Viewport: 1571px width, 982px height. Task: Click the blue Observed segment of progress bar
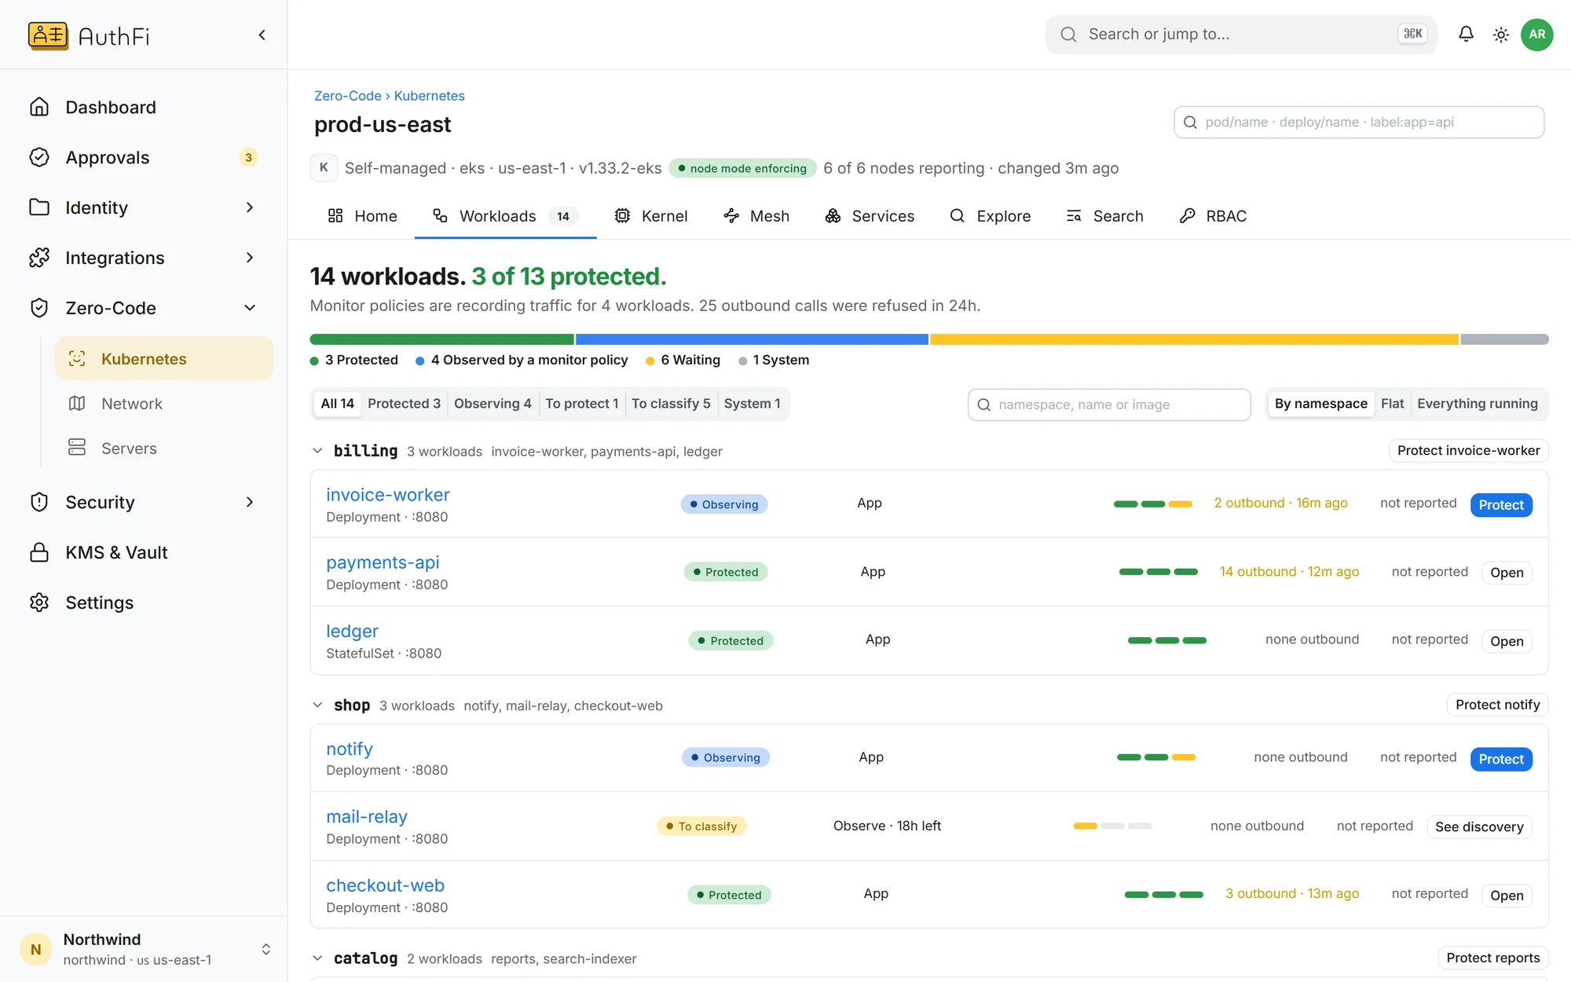click(752, 339)
